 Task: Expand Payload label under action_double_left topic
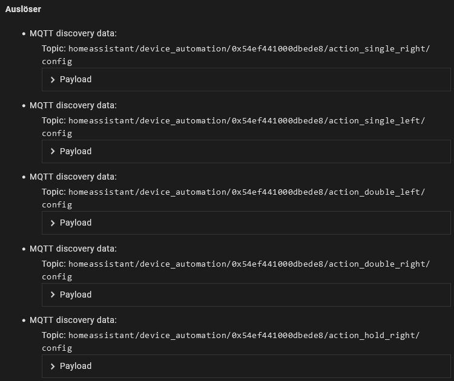pyautogui.click(x=76, y=223)
